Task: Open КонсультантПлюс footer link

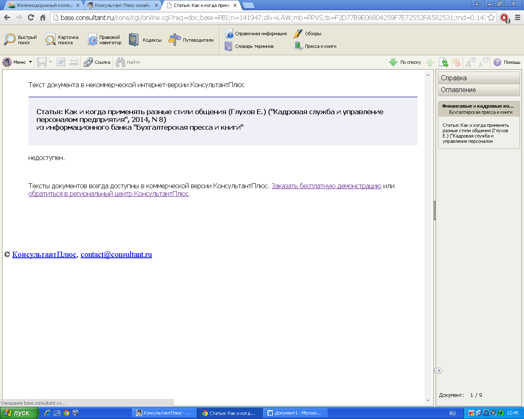Action: click(x=44, y=254)
